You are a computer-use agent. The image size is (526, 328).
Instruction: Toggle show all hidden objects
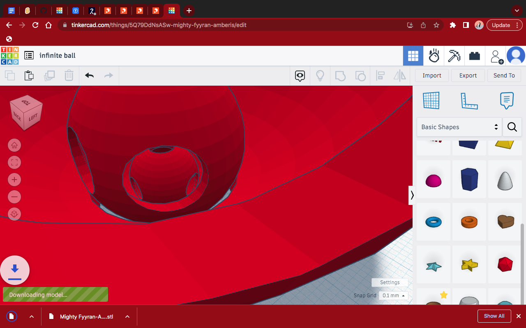point(320,75)
